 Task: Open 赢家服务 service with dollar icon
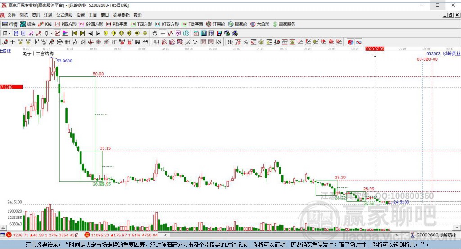284,24
